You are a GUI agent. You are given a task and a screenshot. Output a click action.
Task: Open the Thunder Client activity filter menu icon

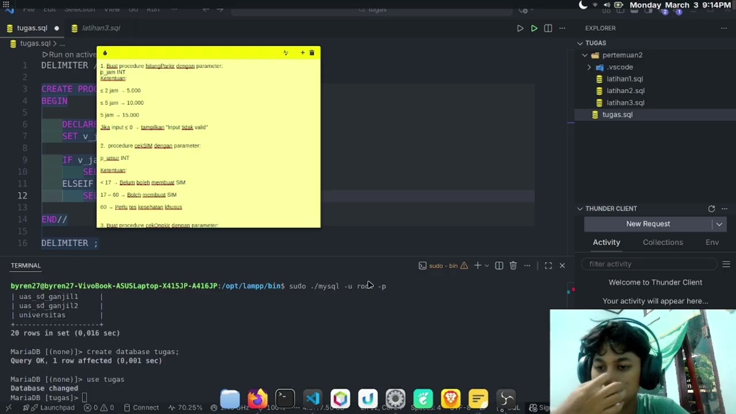[x=726, y=264]
